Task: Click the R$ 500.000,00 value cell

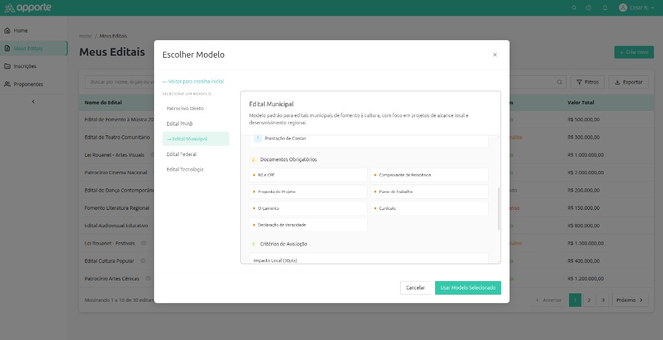Action: coord(583,120)
